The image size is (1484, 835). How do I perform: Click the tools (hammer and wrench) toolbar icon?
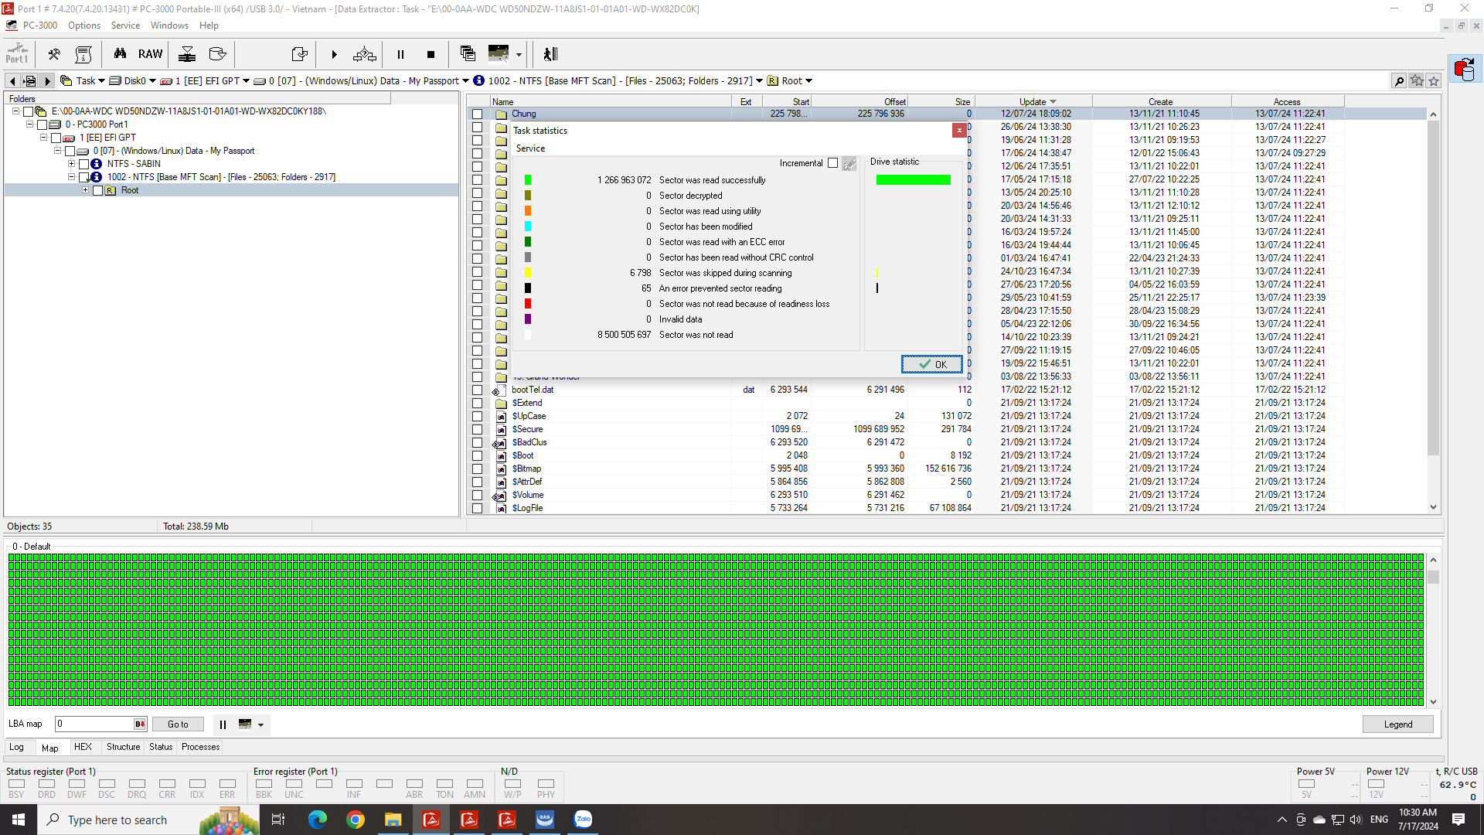(54, 54)
